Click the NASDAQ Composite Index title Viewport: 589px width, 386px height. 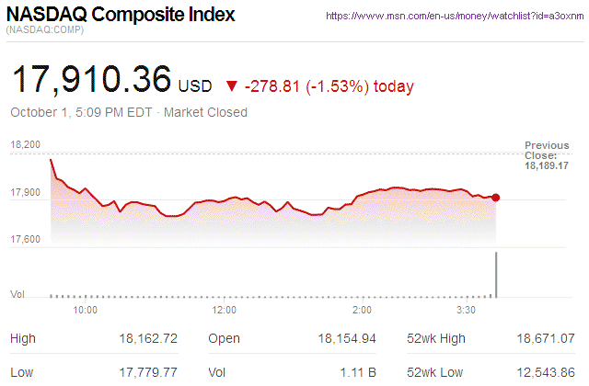pyautogui.click(x=121, y=16)
